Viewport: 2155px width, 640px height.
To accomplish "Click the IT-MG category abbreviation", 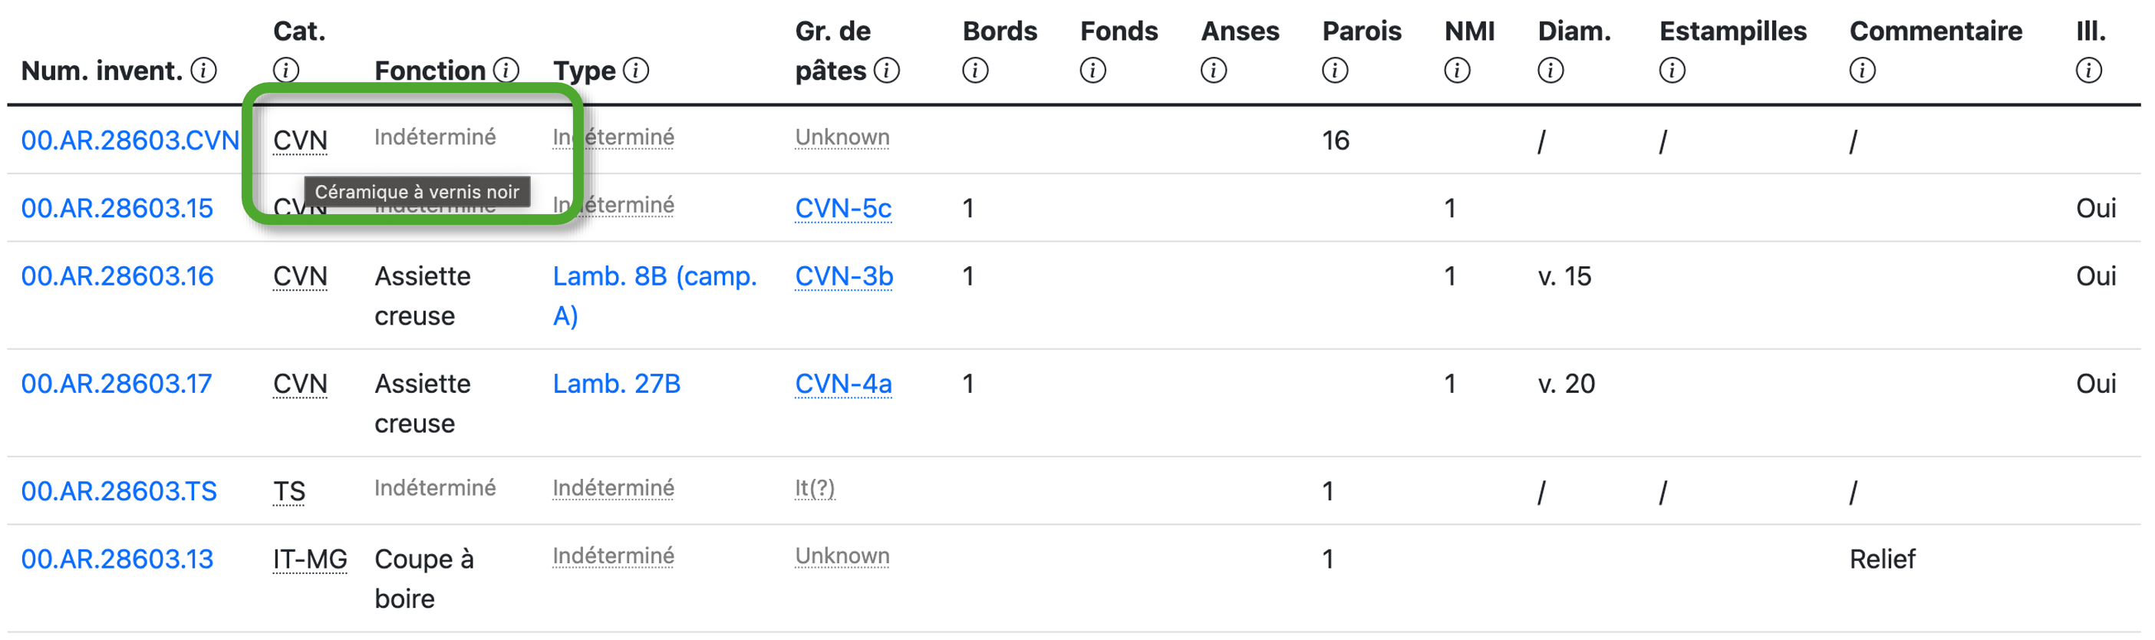I will [x=309, y=558].
